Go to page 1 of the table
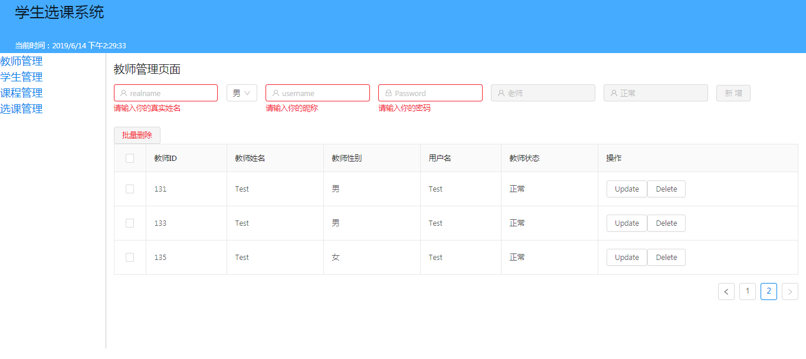This screenshot has height=359, width=806. (x=748, y=291)
